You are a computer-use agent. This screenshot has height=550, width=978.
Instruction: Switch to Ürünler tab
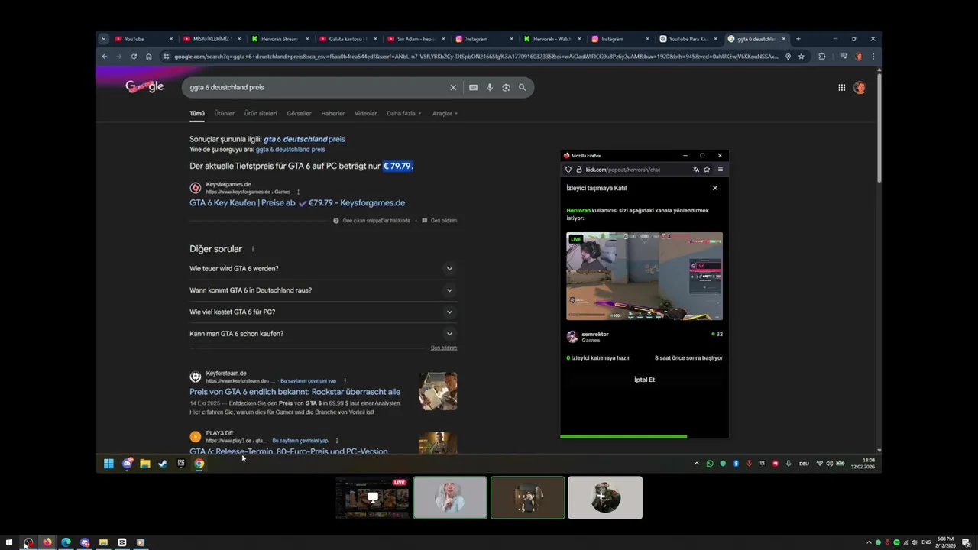(224, 113)
